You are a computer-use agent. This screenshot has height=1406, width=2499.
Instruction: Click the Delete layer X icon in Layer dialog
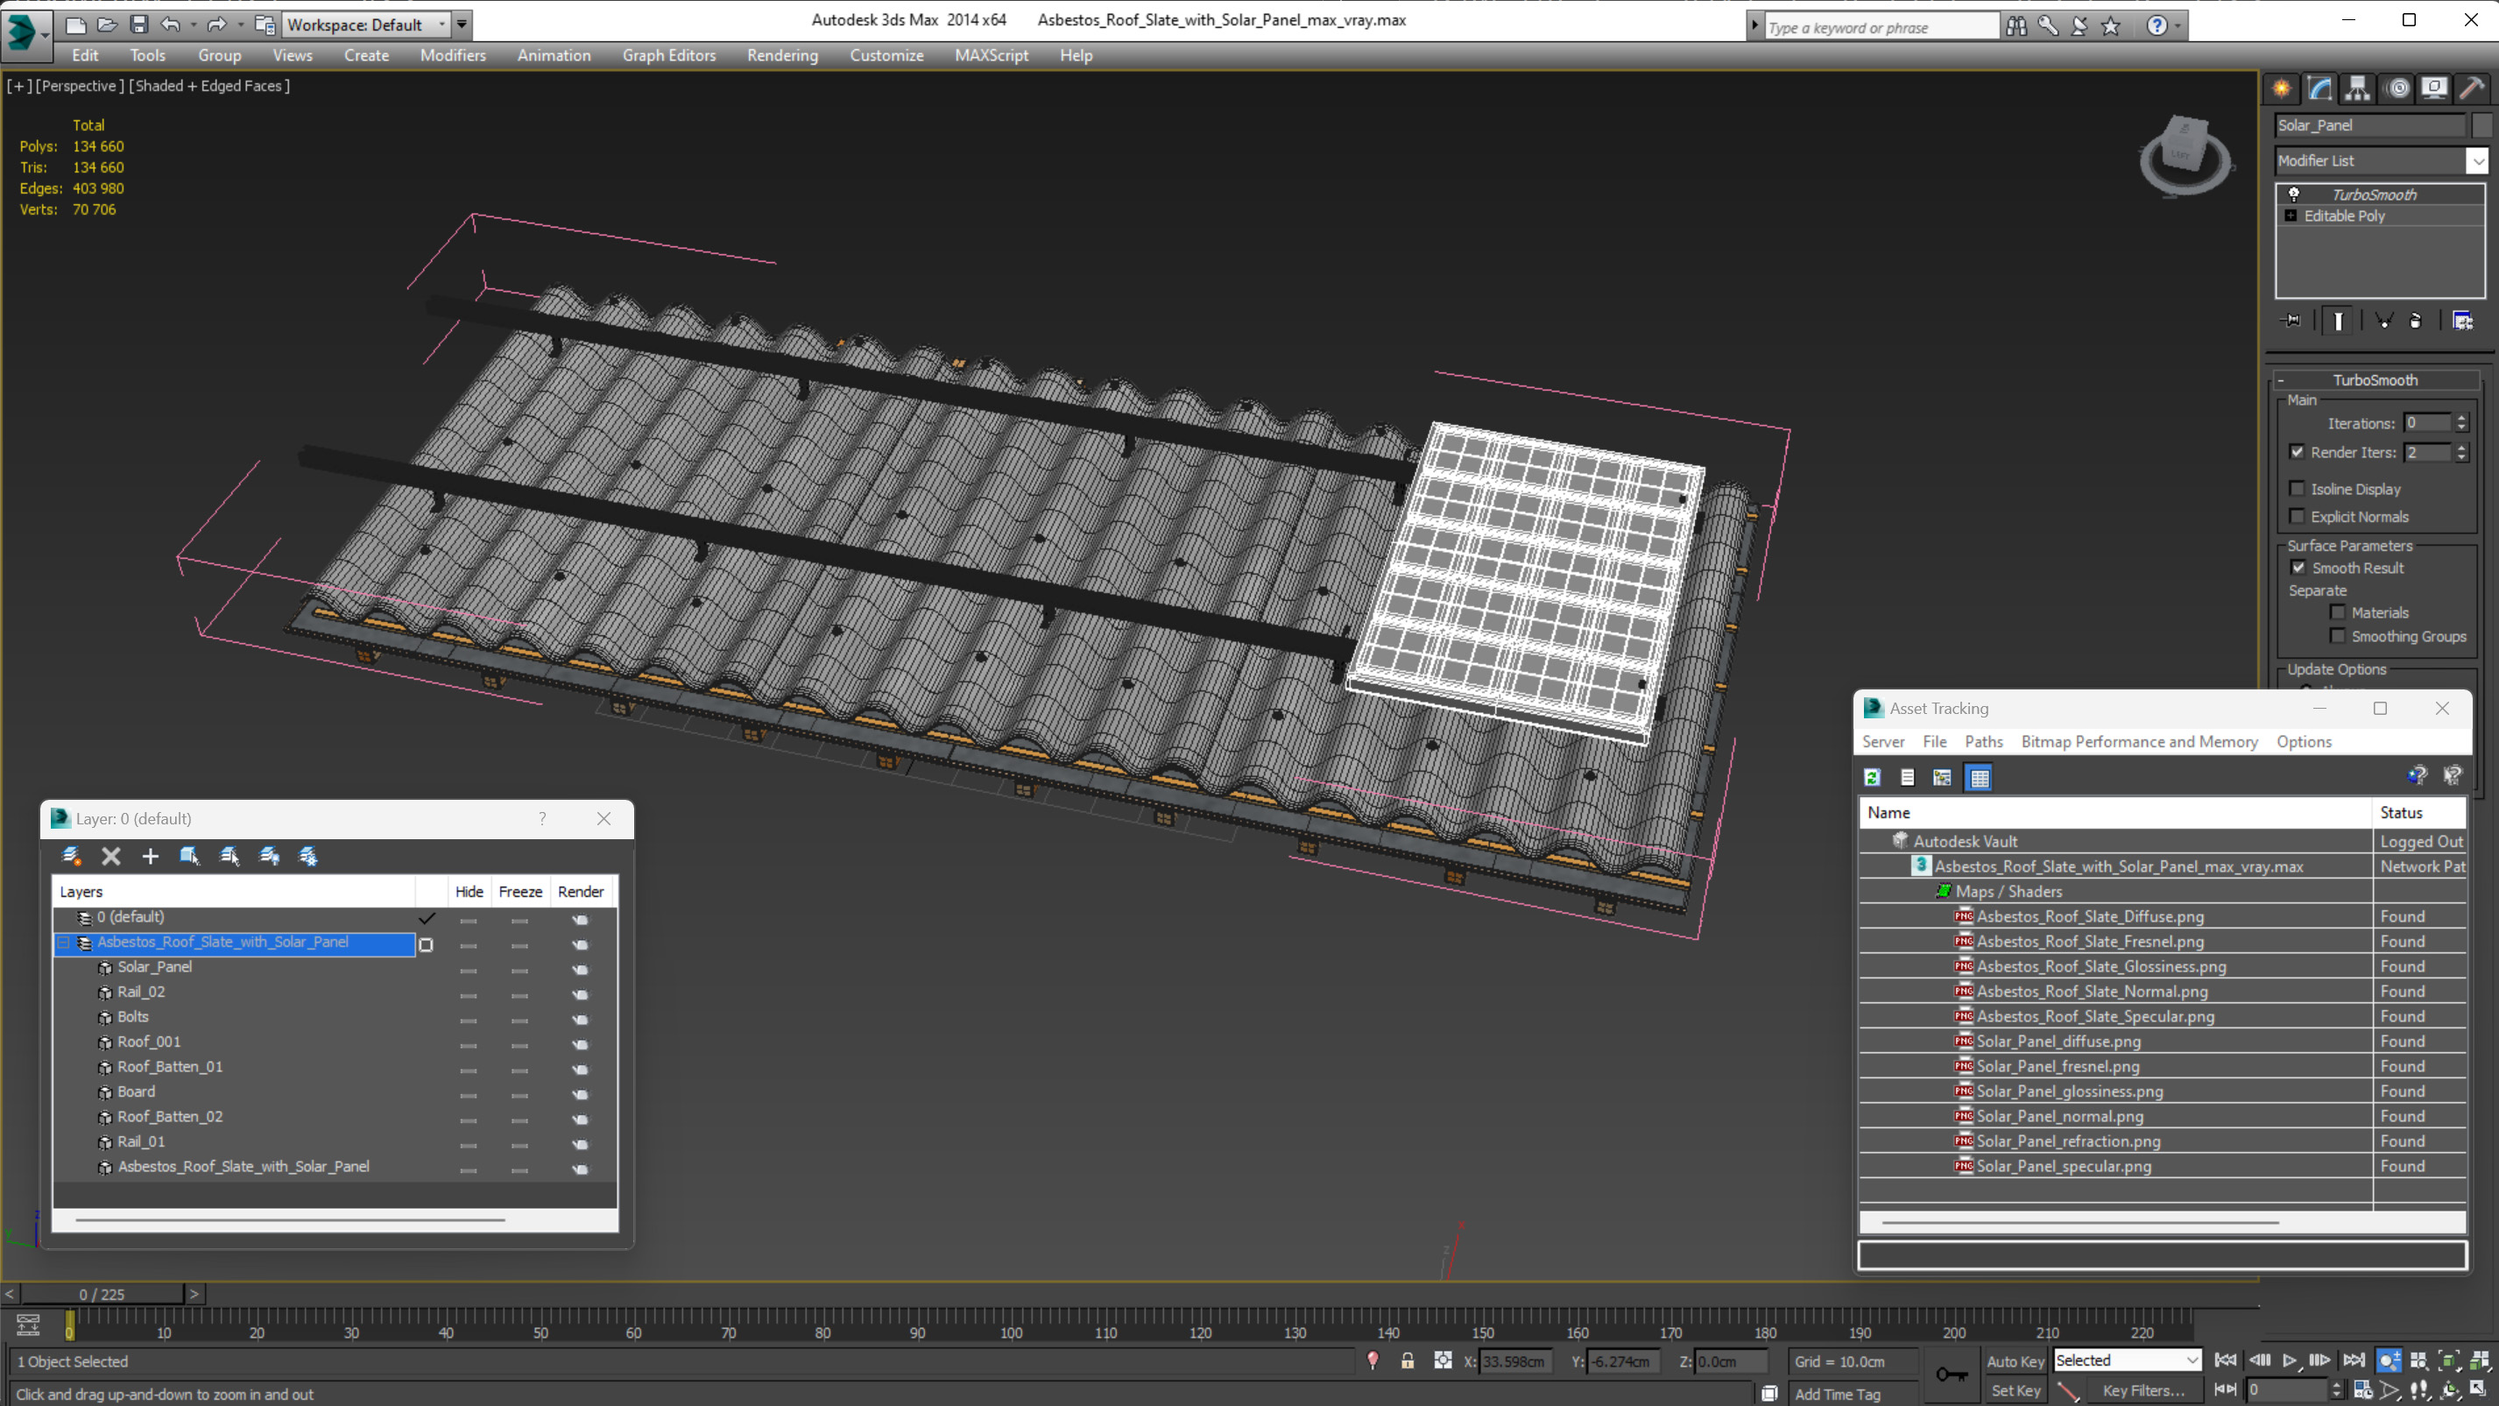110,856
